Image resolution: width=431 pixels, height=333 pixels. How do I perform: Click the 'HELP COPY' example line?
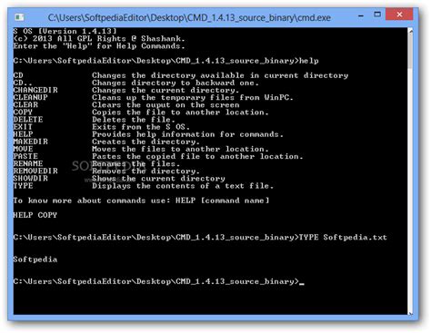coord(35,215)
